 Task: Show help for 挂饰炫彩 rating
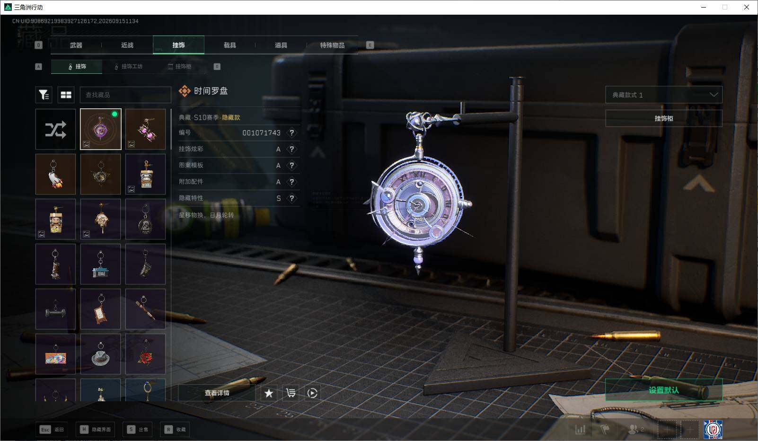pyautogui.click(x=292, y=149)
